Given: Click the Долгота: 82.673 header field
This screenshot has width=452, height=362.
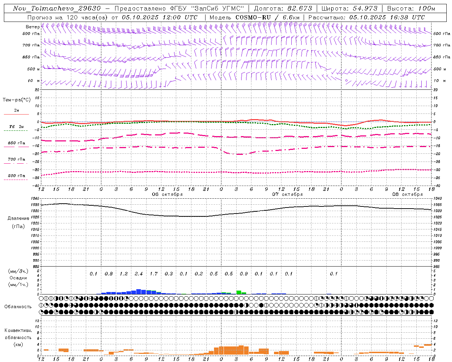Looking at the screenshot, I should 283,8.
